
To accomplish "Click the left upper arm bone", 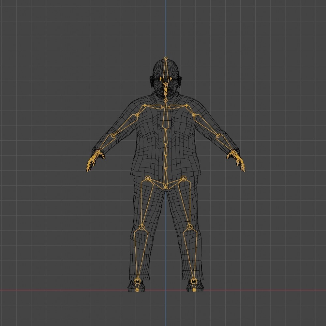I will pyautogui.click(x=205, y=126).
